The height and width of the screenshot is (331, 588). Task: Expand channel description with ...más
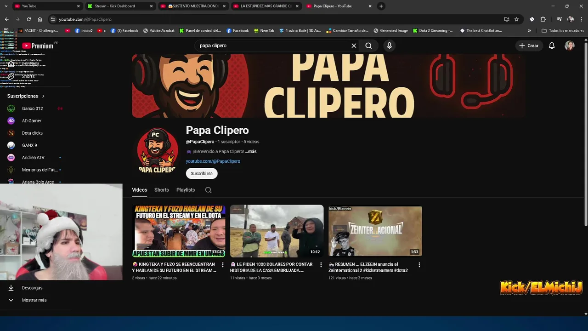tap(251, 151)
